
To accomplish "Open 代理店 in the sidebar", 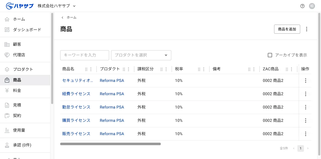I will click(x=25, y=55).
